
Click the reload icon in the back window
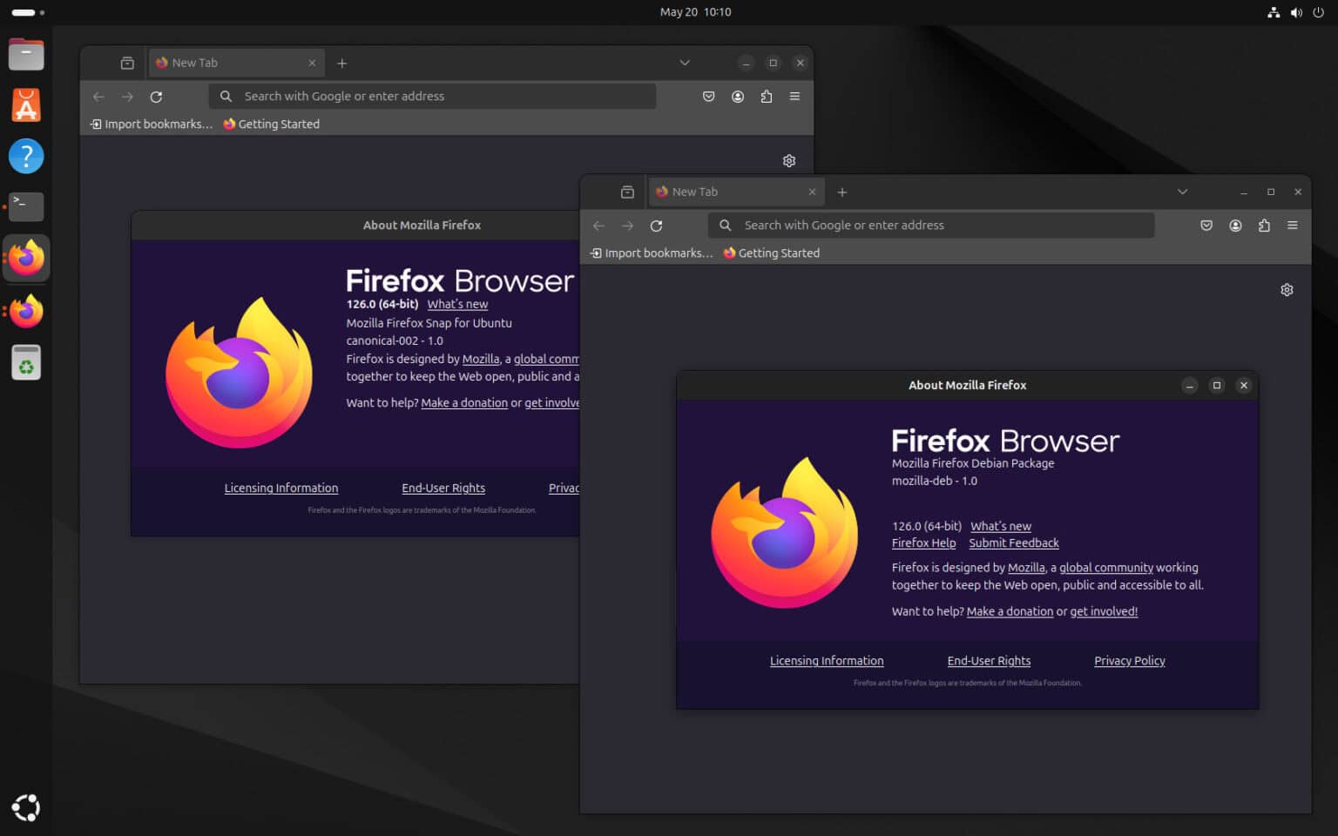pyautogui.click(x=156, y=97)
